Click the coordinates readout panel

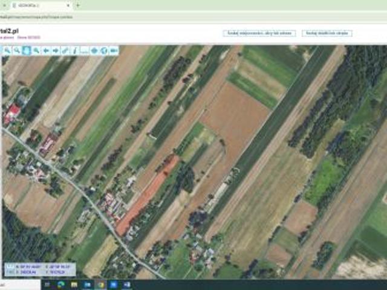tap(41, 269)
